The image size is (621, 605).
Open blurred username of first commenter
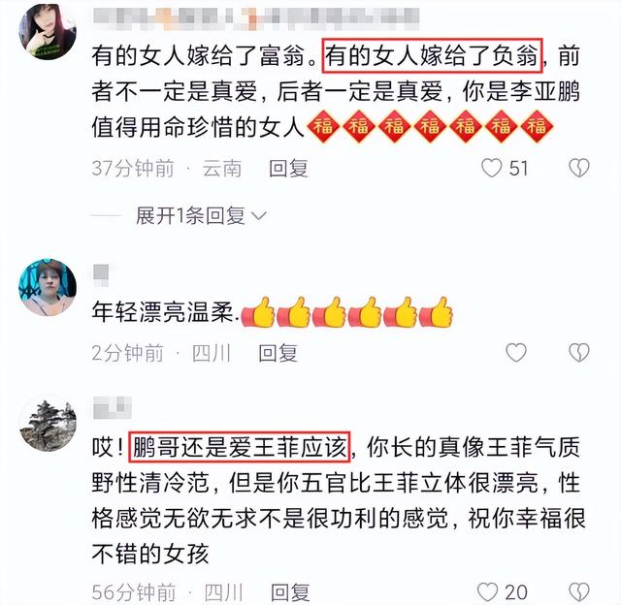coord(256,18)
